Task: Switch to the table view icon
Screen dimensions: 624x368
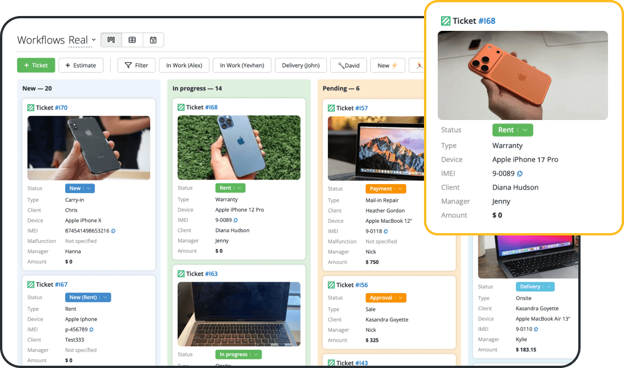Action: 132,40
